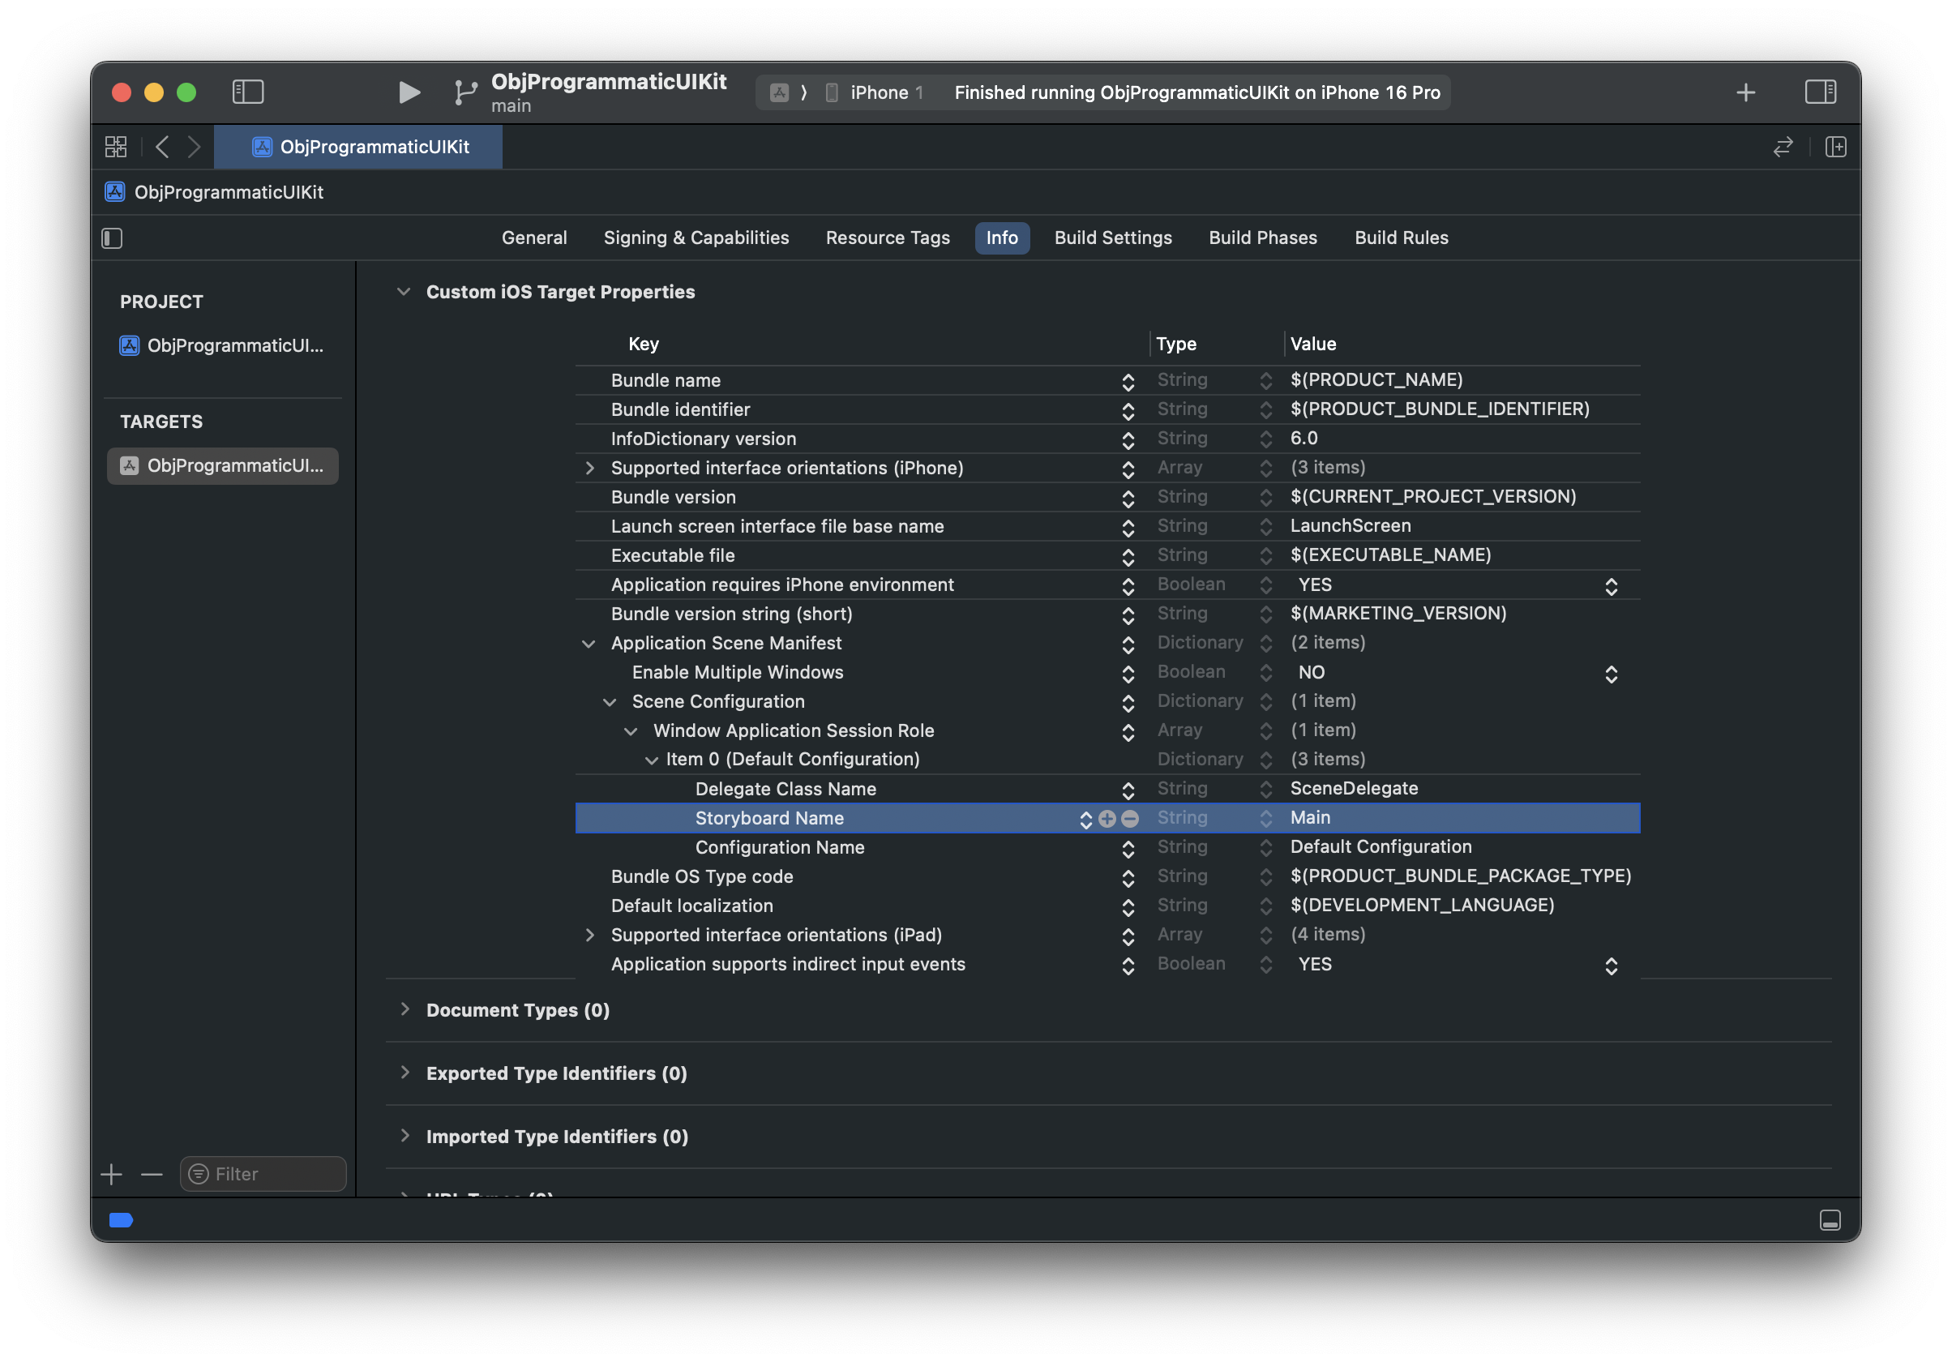Screen dimensions: 1952x1362
Task: Expand the Document Types section
Action: (405, 1010)
